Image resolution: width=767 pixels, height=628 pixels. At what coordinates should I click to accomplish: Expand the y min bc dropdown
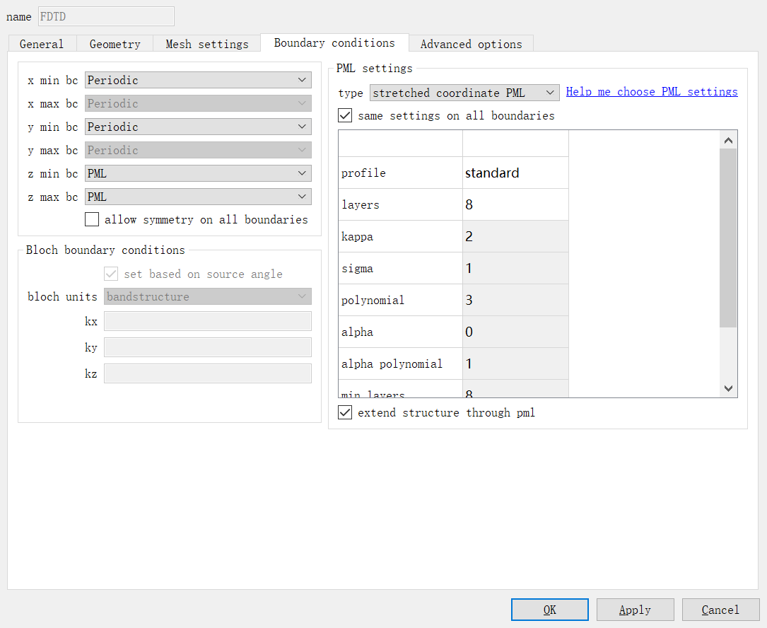coord(198,127)
